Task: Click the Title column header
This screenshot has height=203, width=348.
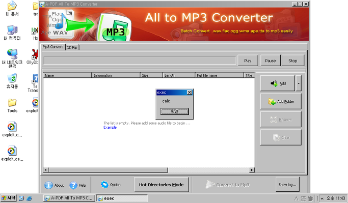Action: (249, 75)
